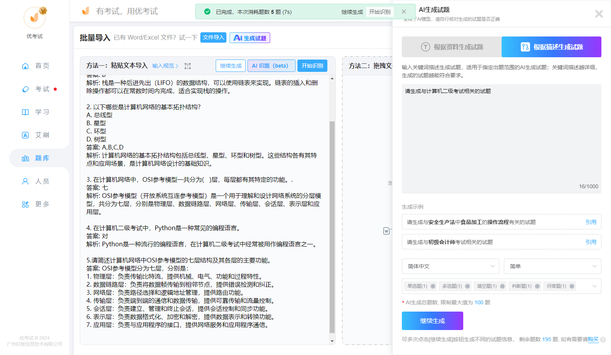611x355 pixels.
Task: Close the AI生成试题 side panel
Action: click(x=599, y=14)
